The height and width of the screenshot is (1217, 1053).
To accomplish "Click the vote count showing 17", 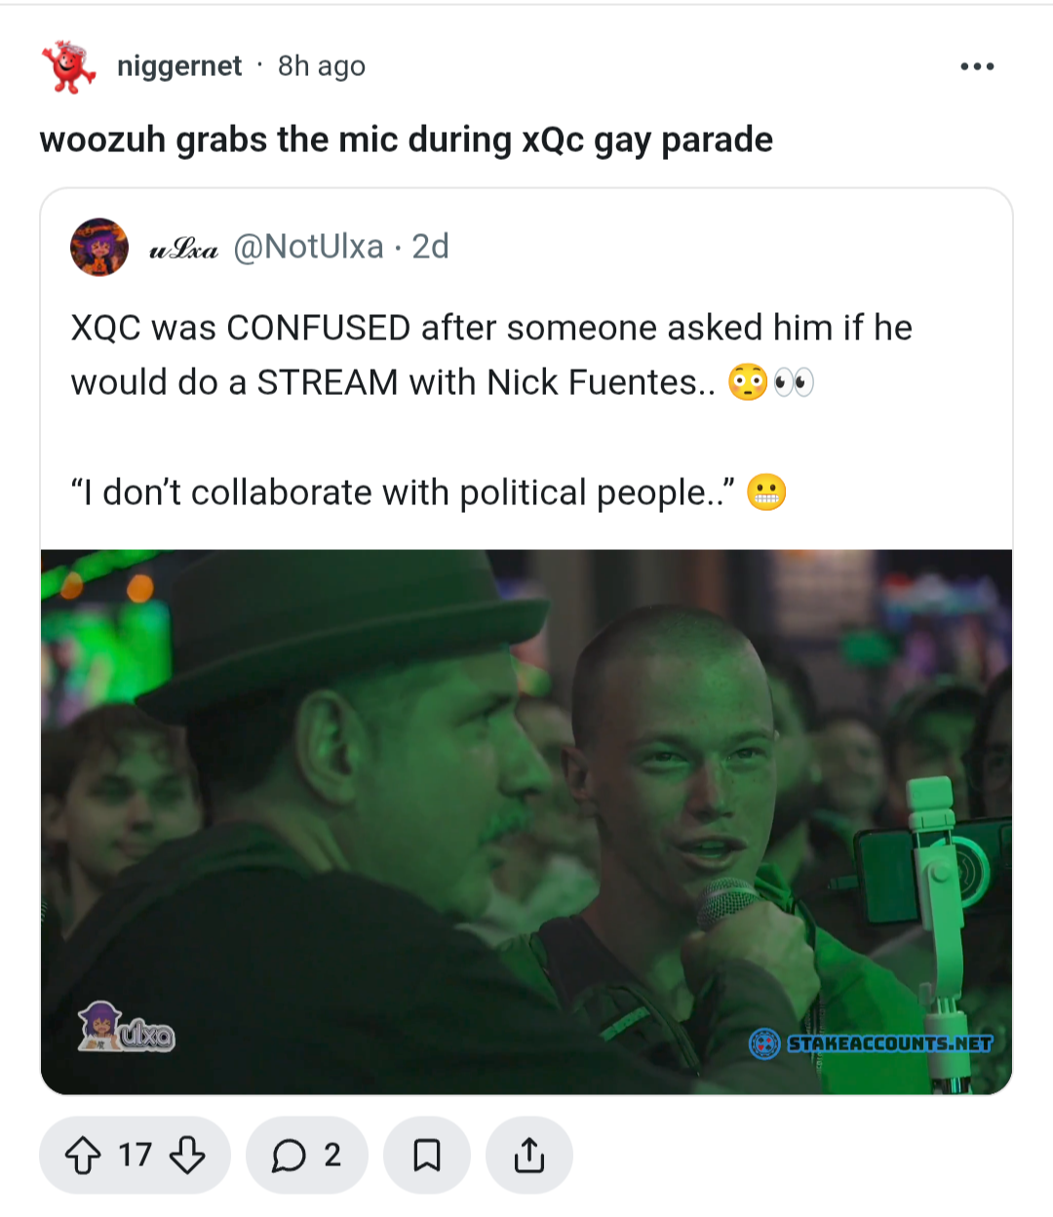I will click(135, 1156).
